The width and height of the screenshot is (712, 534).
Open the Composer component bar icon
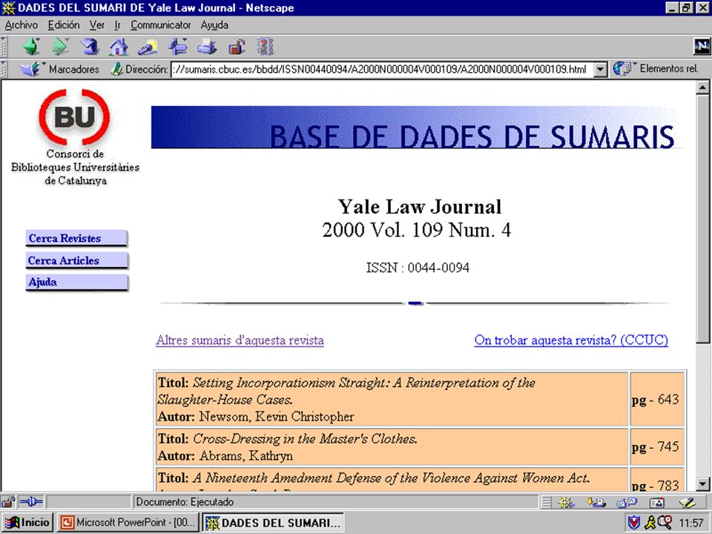pos(688,502)
